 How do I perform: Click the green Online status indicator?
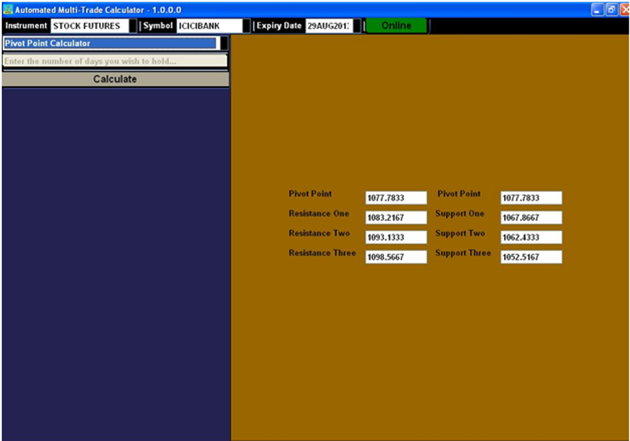tap(395, 26)
